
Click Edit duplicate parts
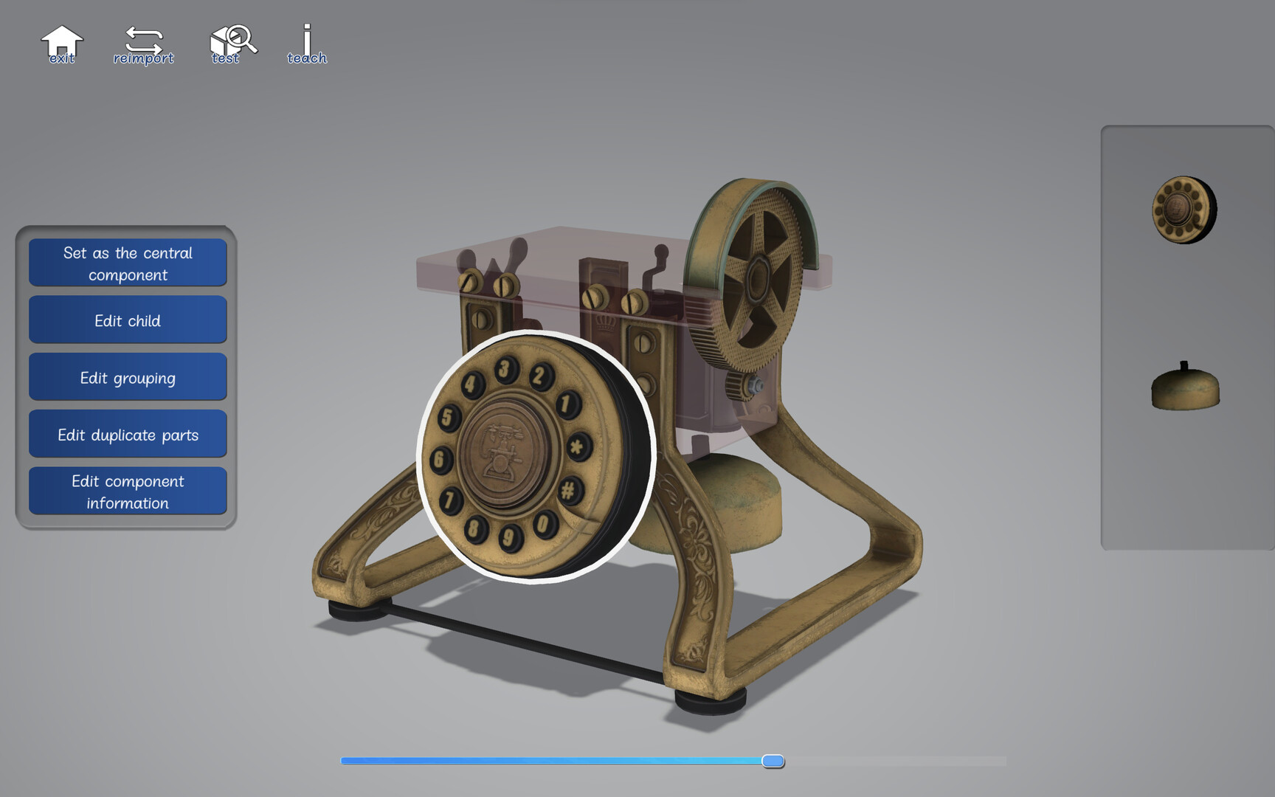127,435
